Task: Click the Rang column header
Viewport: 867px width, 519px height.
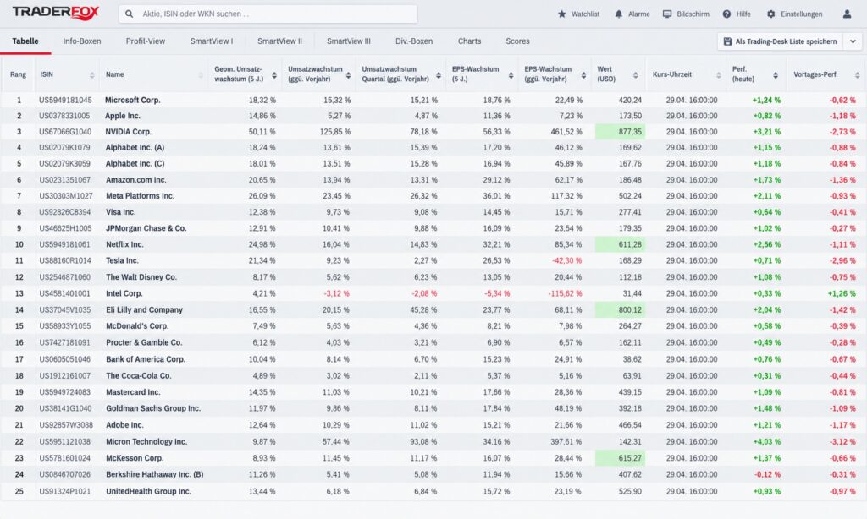Action: pos(19,74)
